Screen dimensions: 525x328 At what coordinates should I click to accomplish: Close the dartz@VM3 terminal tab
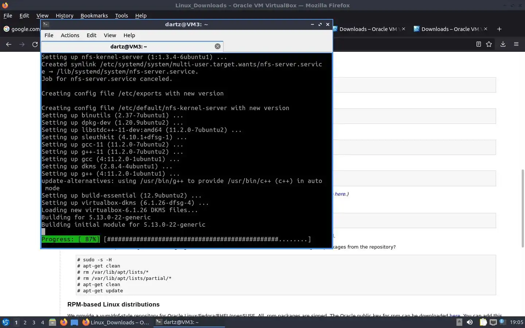218,46
